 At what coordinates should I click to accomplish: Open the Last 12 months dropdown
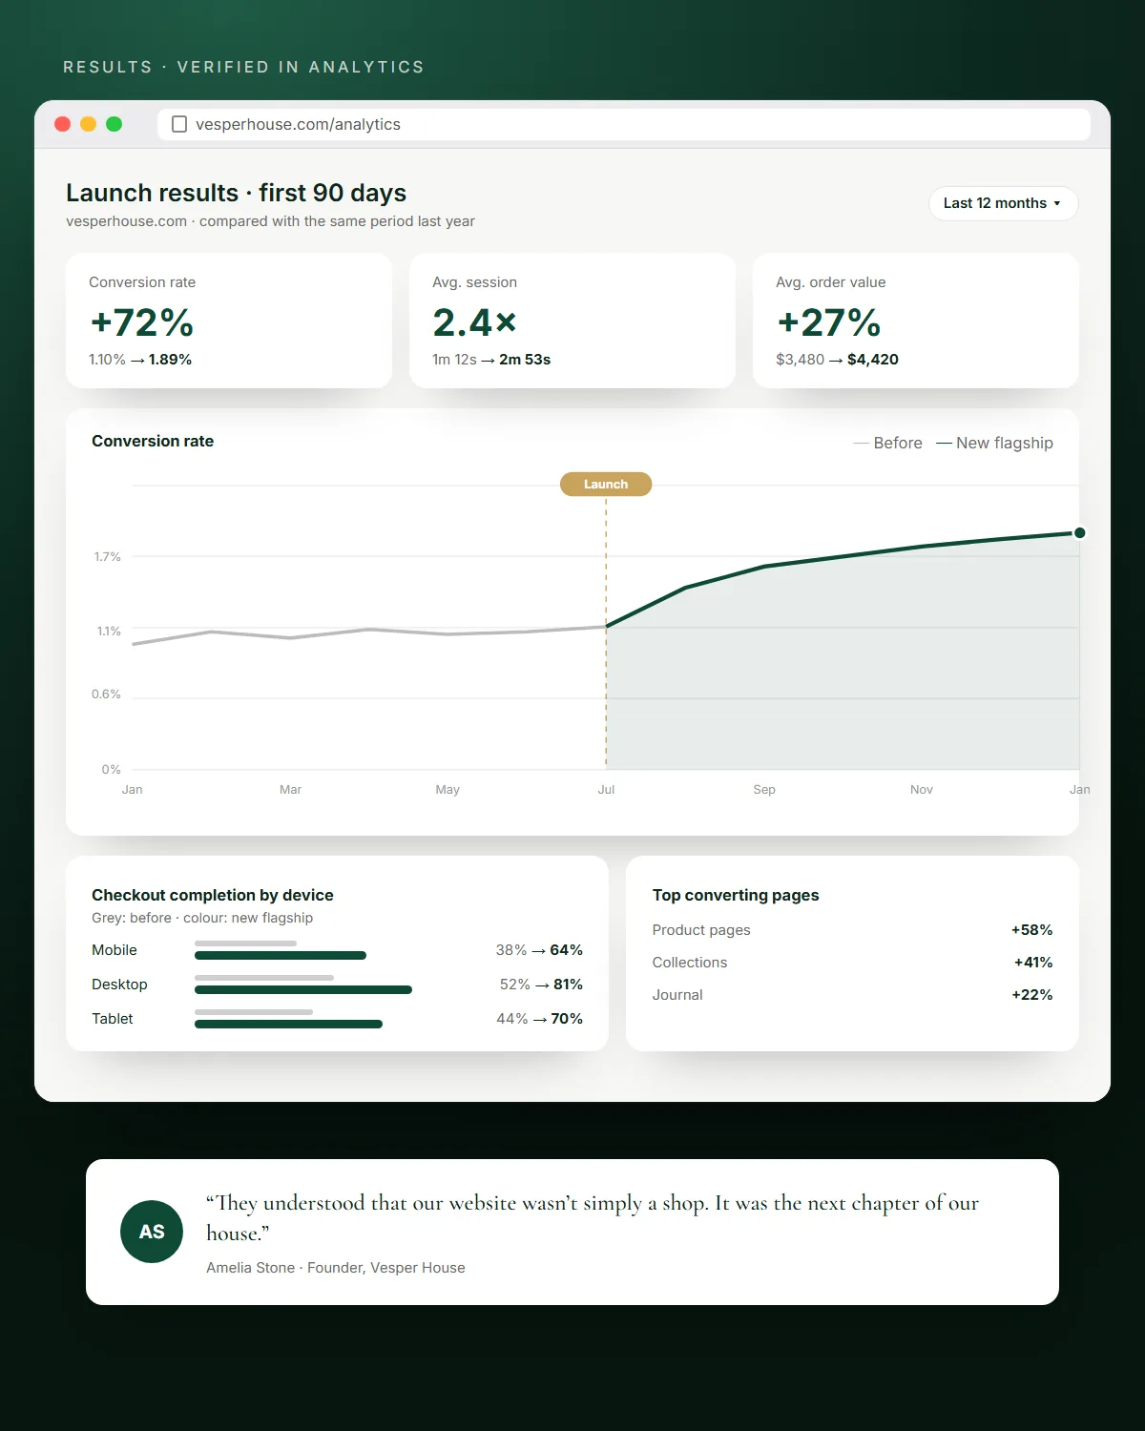1003,203
